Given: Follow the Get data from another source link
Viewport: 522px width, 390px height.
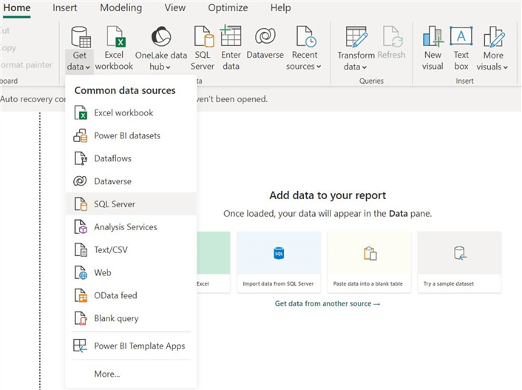Looking at the screenshot, I should pyautogui.click(x=328, y=303).
